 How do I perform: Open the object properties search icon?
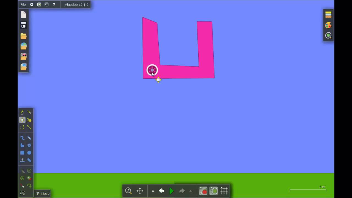[328, 35]
